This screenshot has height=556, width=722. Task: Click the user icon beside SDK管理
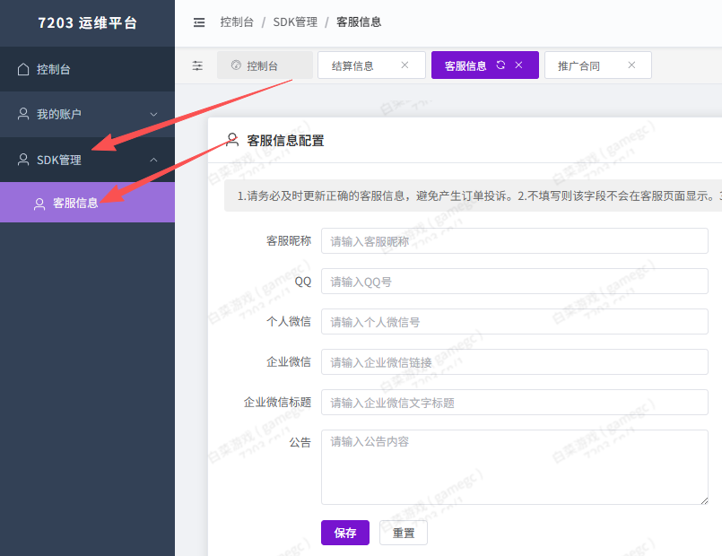coord(23,160)
